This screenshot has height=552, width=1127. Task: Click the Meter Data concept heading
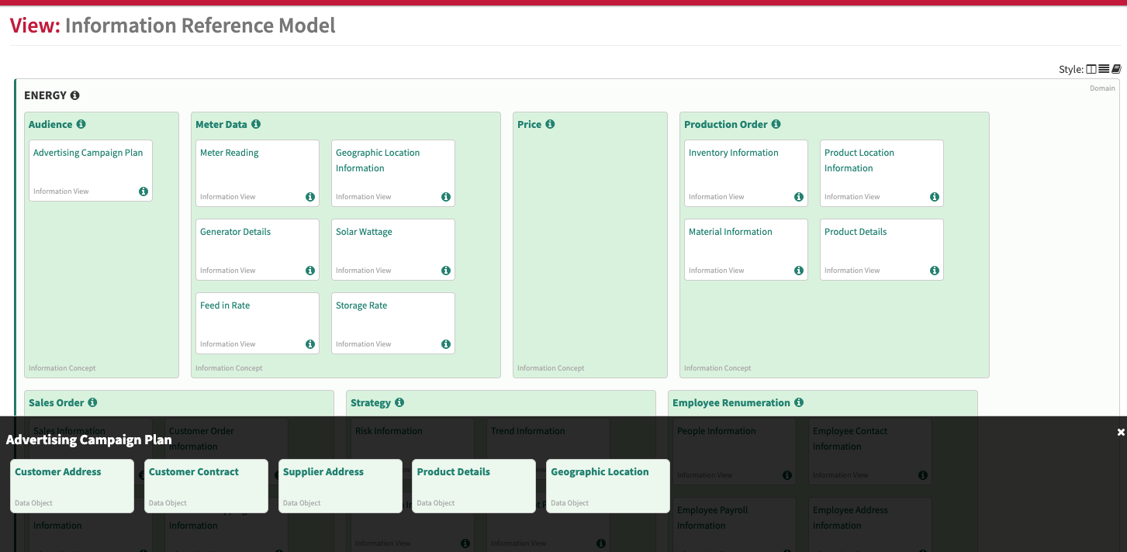pyautogui.click(x=221, y=124)
